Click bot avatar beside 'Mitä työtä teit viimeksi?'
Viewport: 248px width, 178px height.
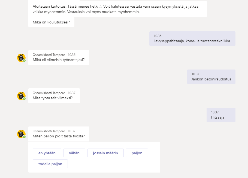coord(21,96)
